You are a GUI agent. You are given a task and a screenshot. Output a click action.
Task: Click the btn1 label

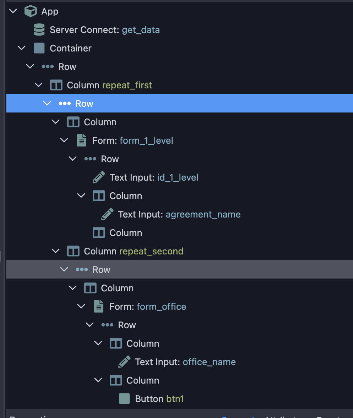tap(174, 398)
